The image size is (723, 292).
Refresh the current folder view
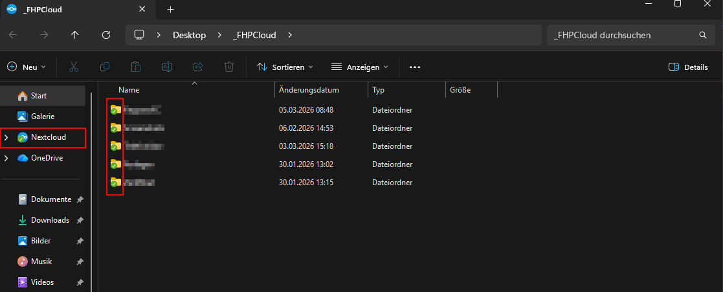click(106, 35)
